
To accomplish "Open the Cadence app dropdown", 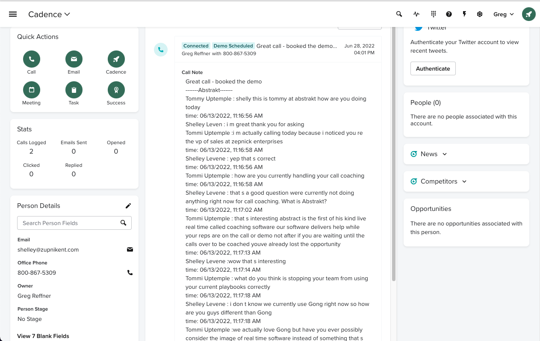I will pos(49,14).
